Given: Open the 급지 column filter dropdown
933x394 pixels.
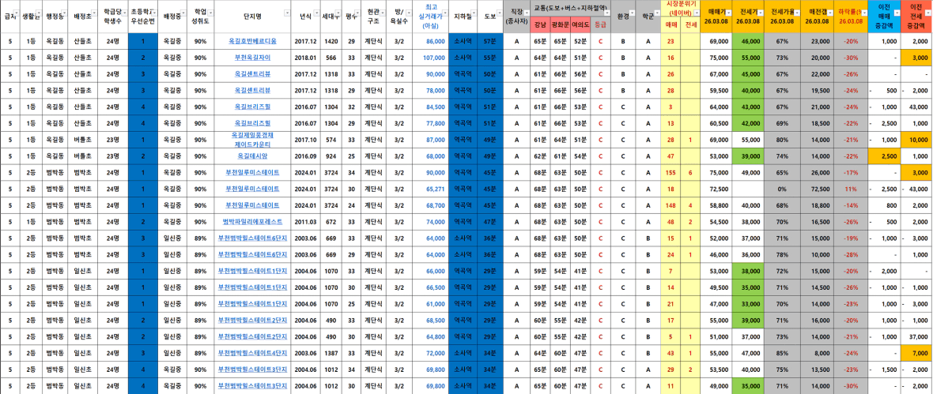Looking at the screenshot, I should (15, 12).
